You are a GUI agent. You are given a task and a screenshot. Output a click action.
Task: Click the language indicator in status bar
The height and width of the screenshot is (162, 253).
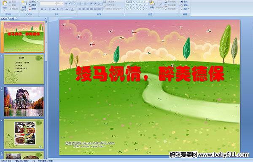tap(46, 161)
